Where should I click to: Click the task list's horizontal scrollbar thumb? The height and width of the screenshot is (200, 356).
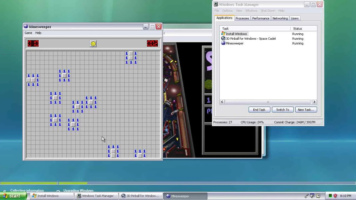pyautogui.click(x=268, y=102)
